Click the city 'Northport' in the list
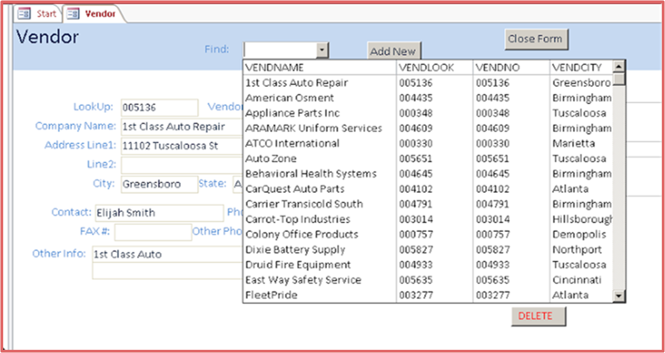This screenshot has width=665, height=353. coord(577,250)
